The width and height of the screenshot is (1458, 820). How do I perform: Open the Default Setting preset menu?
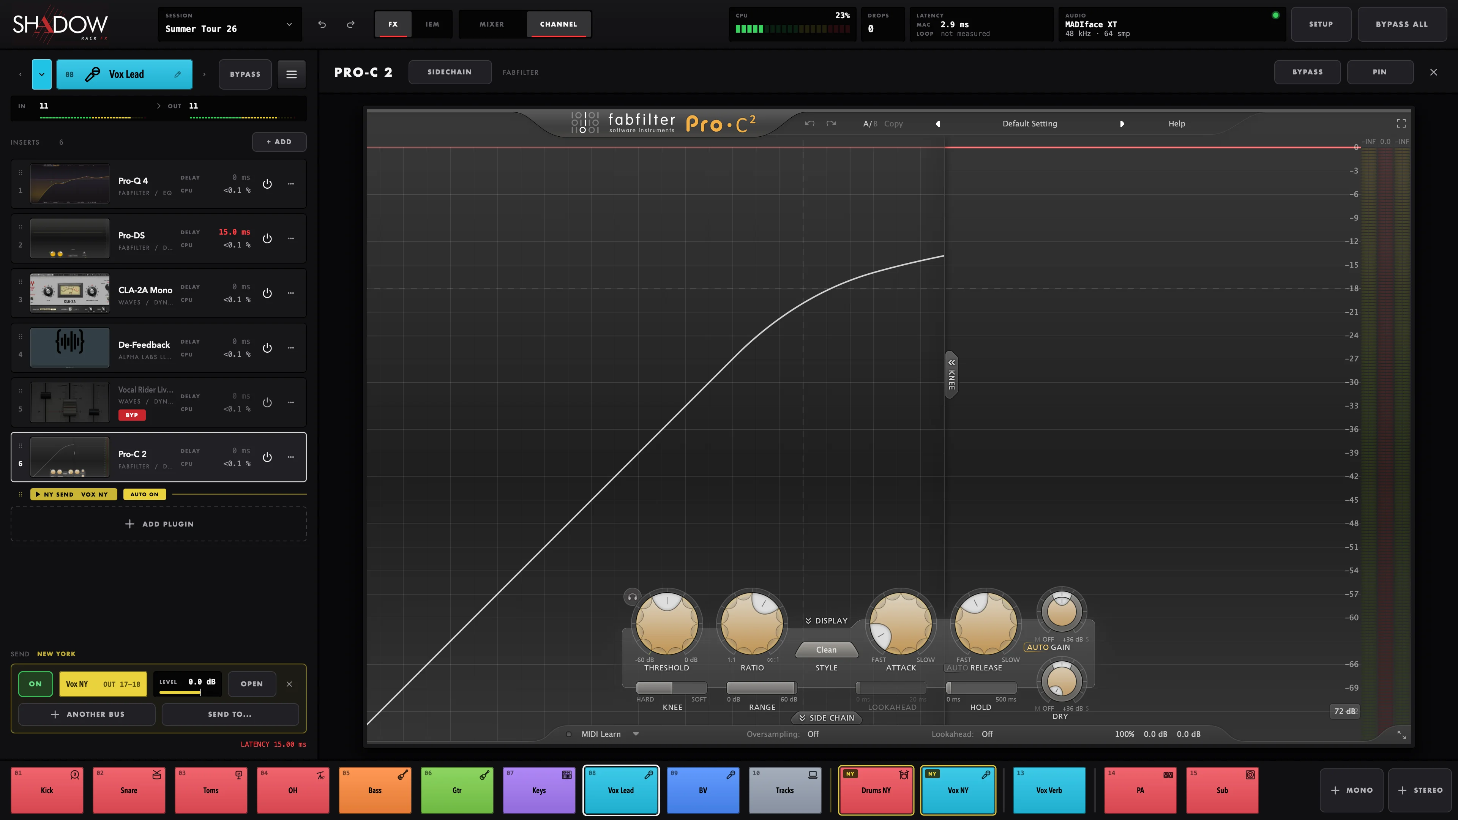tap(1030, 123)
